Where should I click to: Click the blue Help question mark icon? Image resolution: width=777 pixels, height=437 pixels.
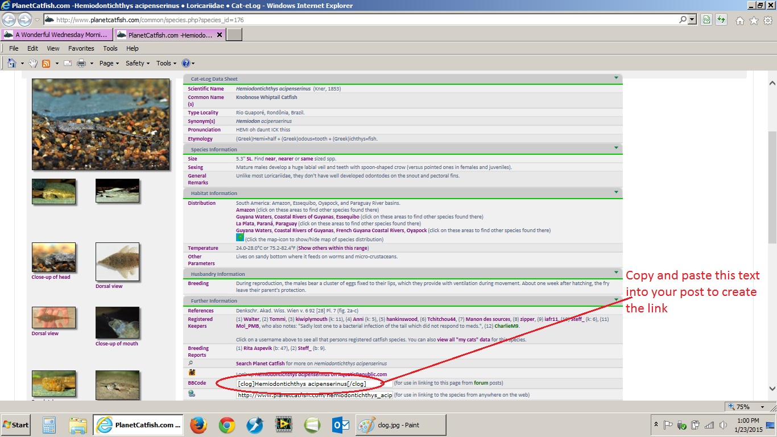click(x=185, y=63)
